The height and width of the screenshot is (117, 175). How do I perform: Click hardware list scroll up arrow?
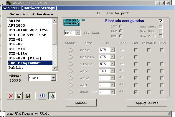pyautogui.click(x=55, y=21)
